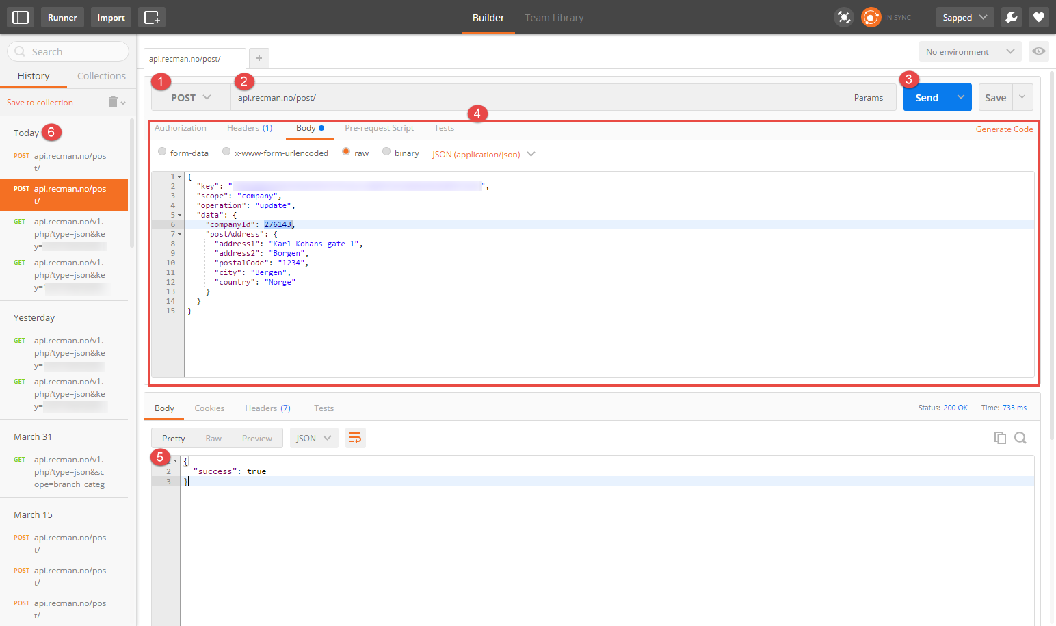Select the binary radio button

pyautogui.click(x=386, y=152)
